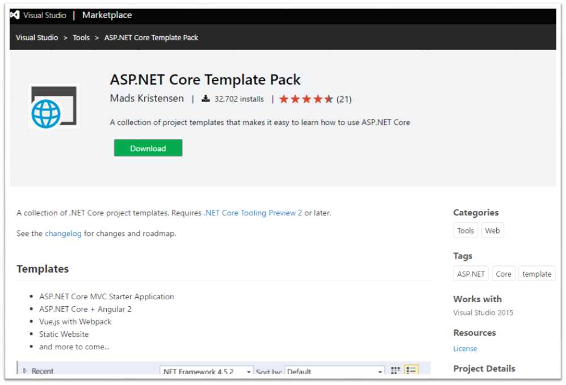Screen dimensions: 566x385
Task: Click the Visual Studio logo icon
Action: (14, 15)
